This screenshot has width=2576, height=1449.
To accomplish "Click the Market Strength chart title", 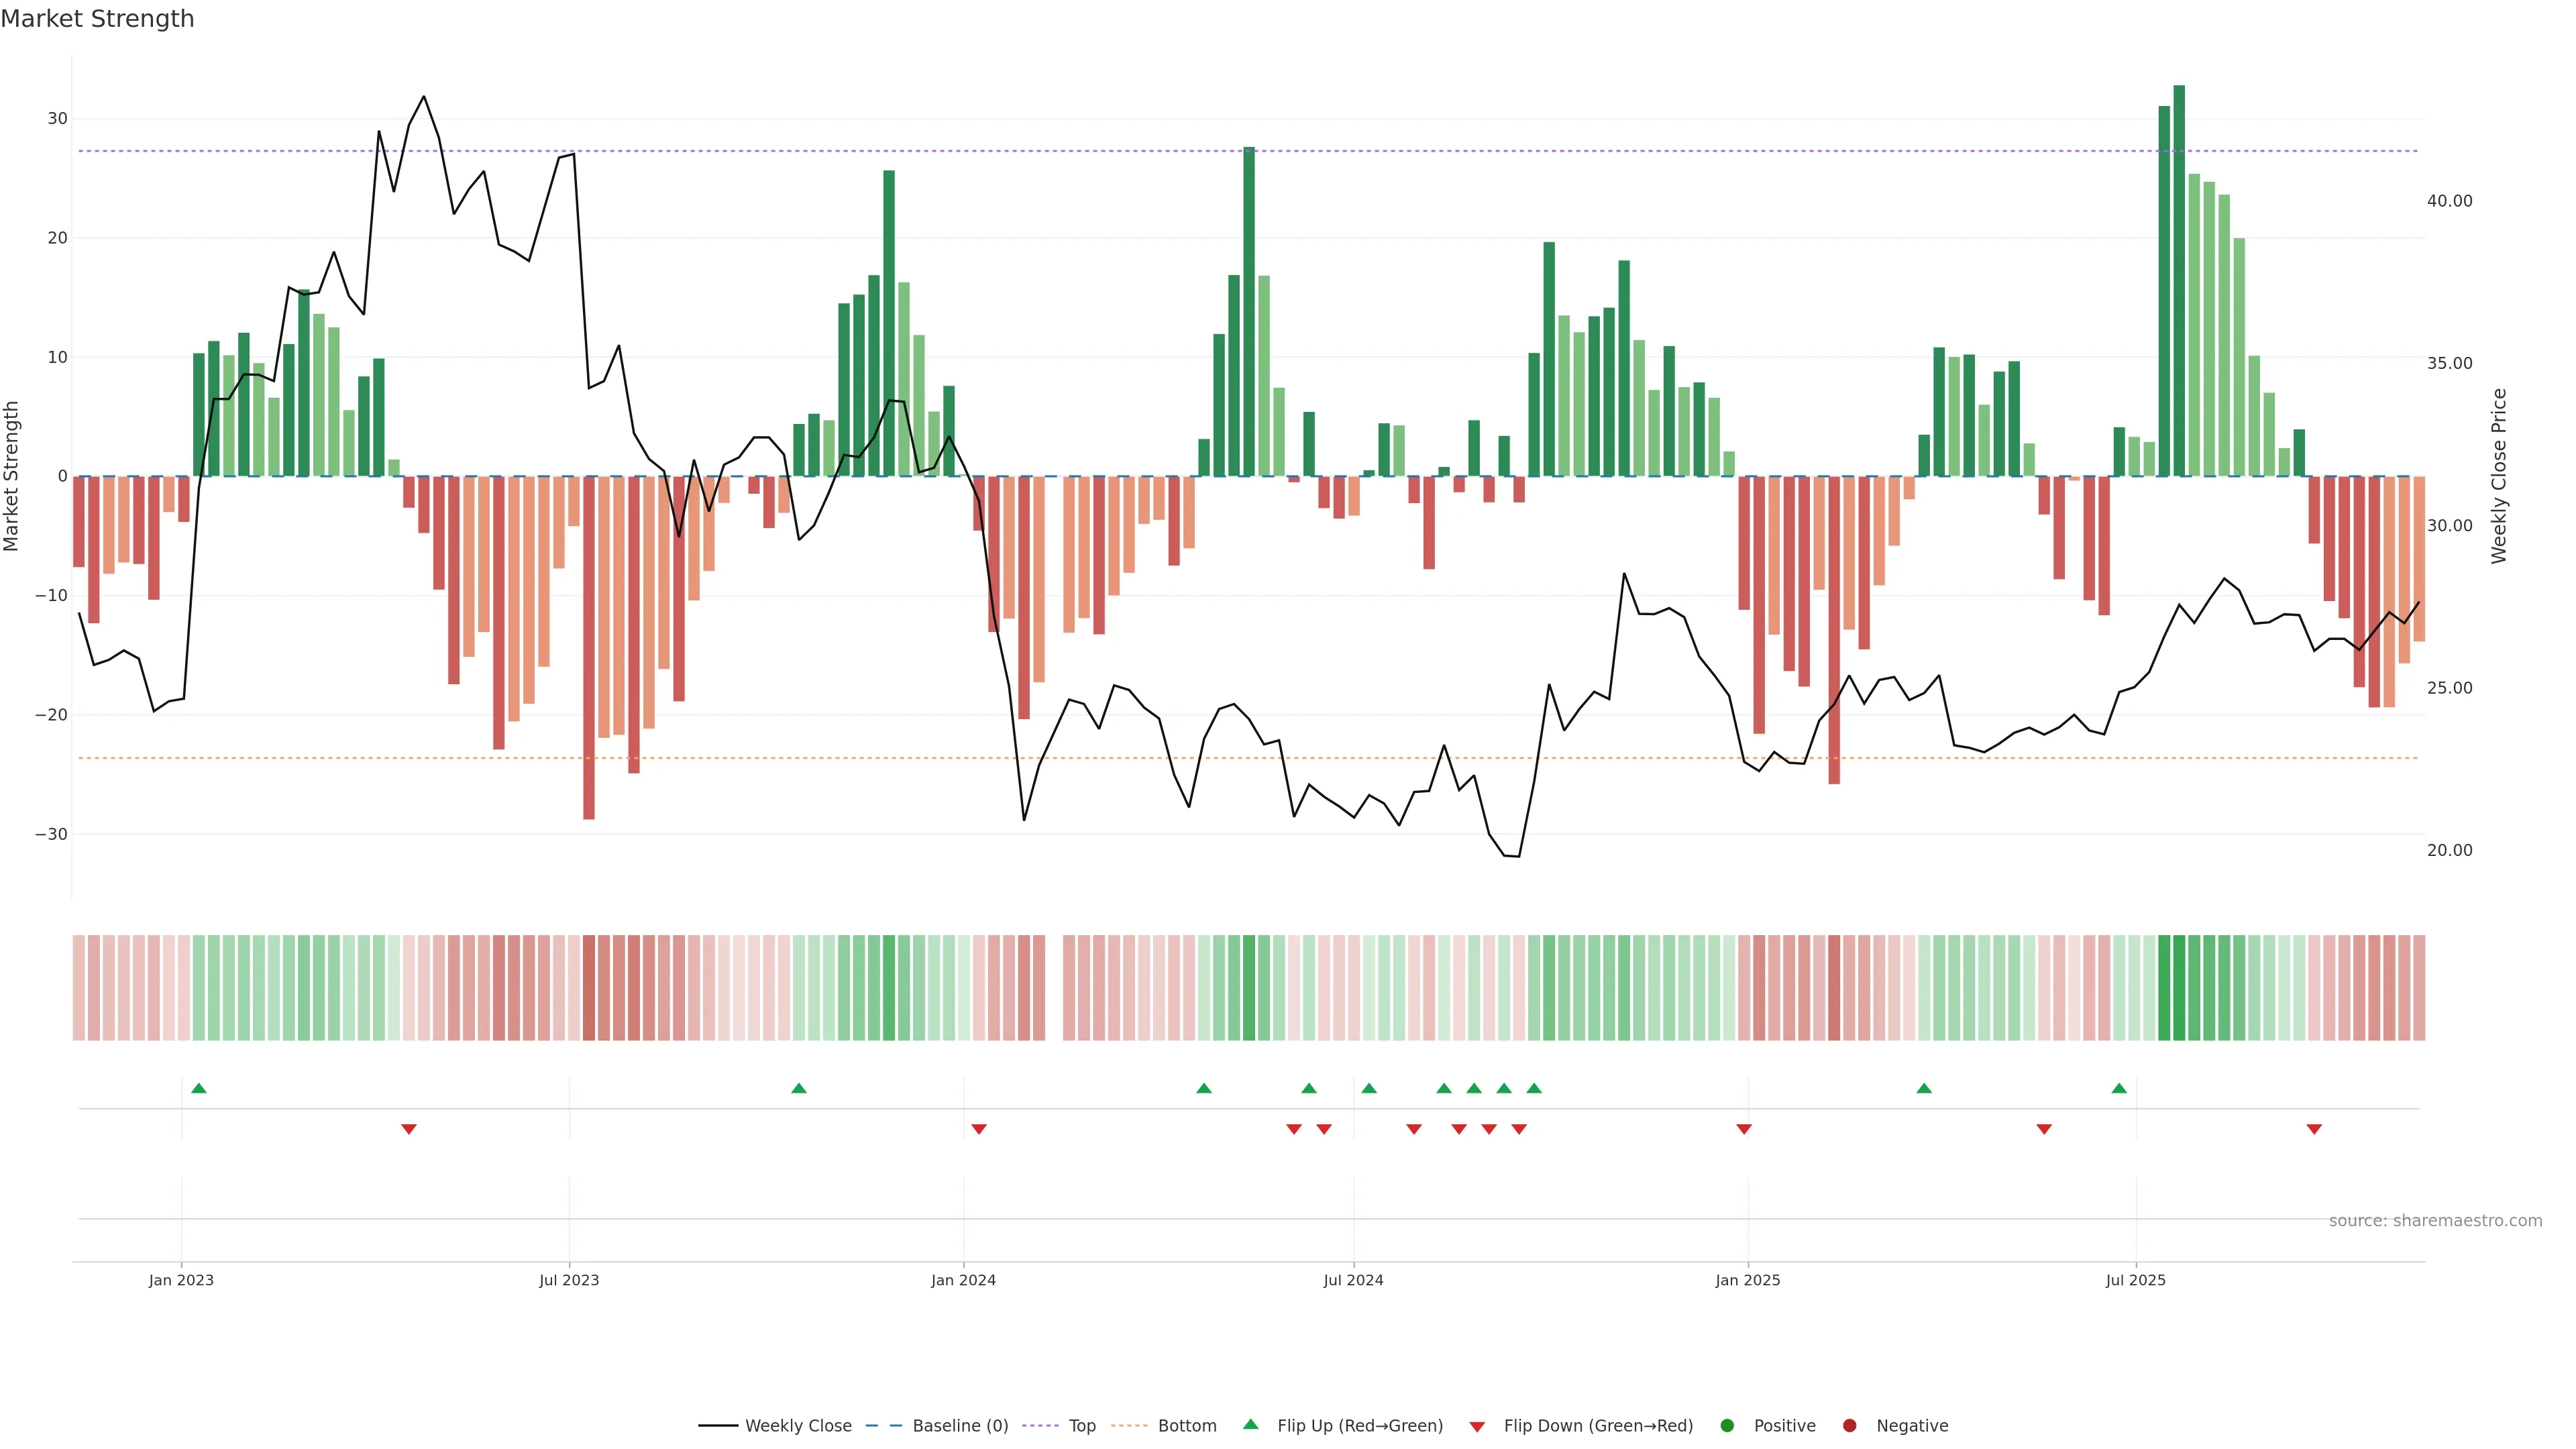I will click(x=97, y=19).
